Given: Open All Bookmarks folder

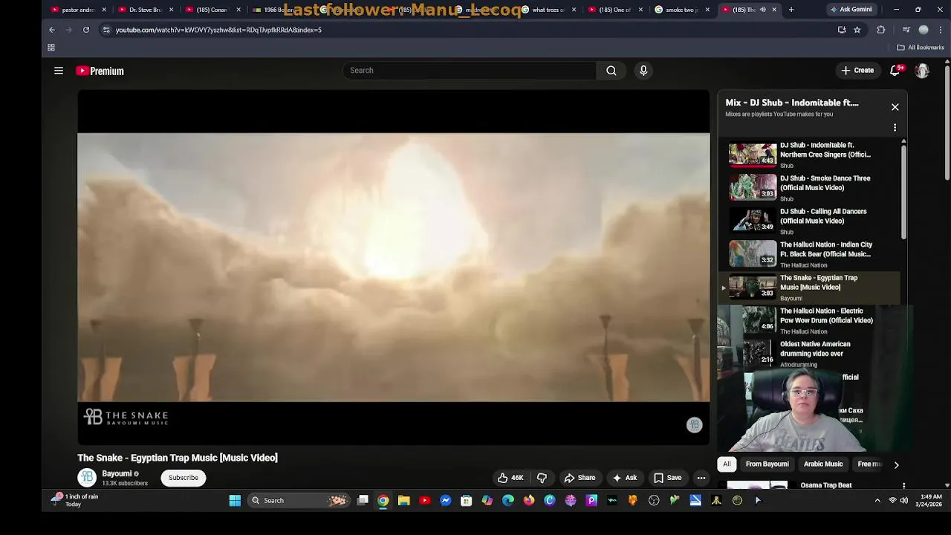Looking at the screenshot, I should (920, 48).
